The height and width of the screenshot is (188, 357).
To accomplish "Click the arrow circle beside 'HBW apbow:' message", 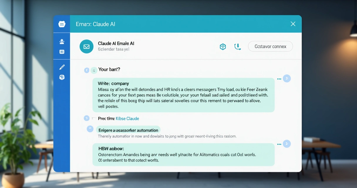I will [287, 144].
